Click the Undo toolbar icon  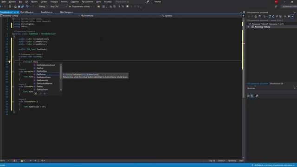click(27, 6)
